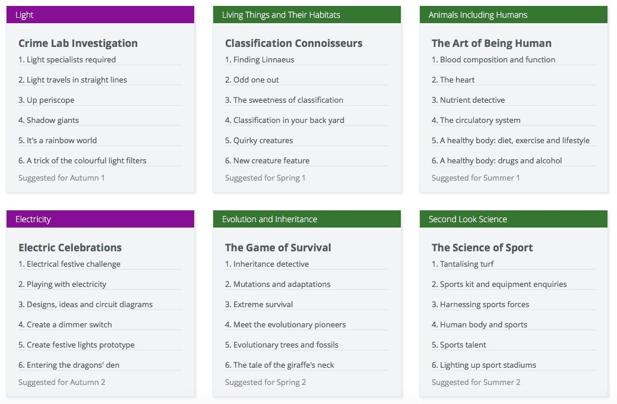Open the Light unit purple header
Image resolution: width=617 pixels, height=404 pixels.
(x=100, y=15)
